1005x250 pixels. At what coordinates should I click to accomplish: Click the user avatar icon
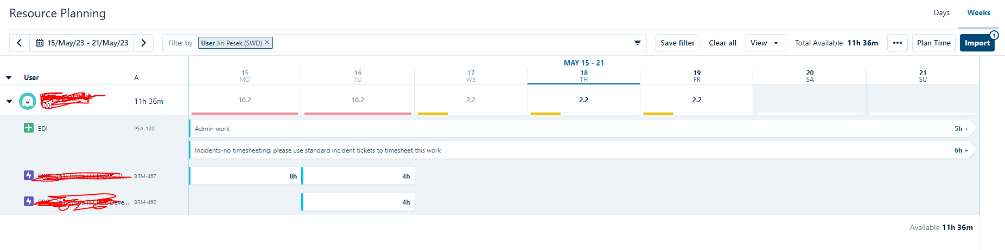coord(28,101)
